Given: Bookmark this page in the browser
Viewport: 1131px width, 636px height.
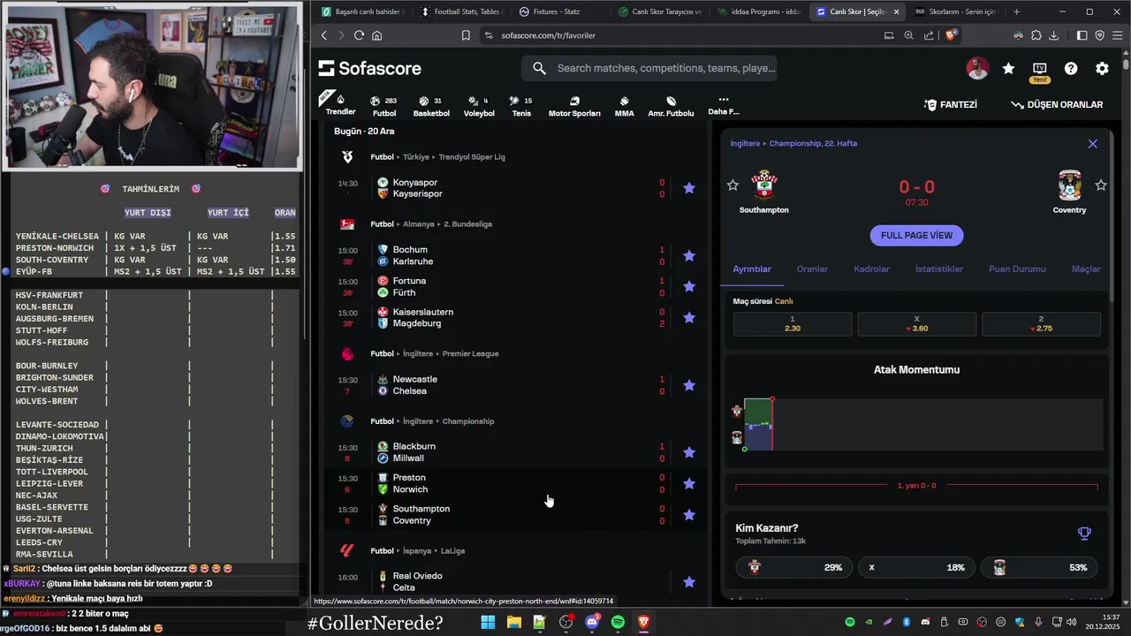Looking at the screenshot, I should point(466,35).
